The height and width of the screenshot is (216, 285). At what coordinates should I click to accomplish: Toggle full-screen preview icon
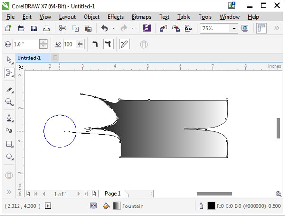click(245, 28)
